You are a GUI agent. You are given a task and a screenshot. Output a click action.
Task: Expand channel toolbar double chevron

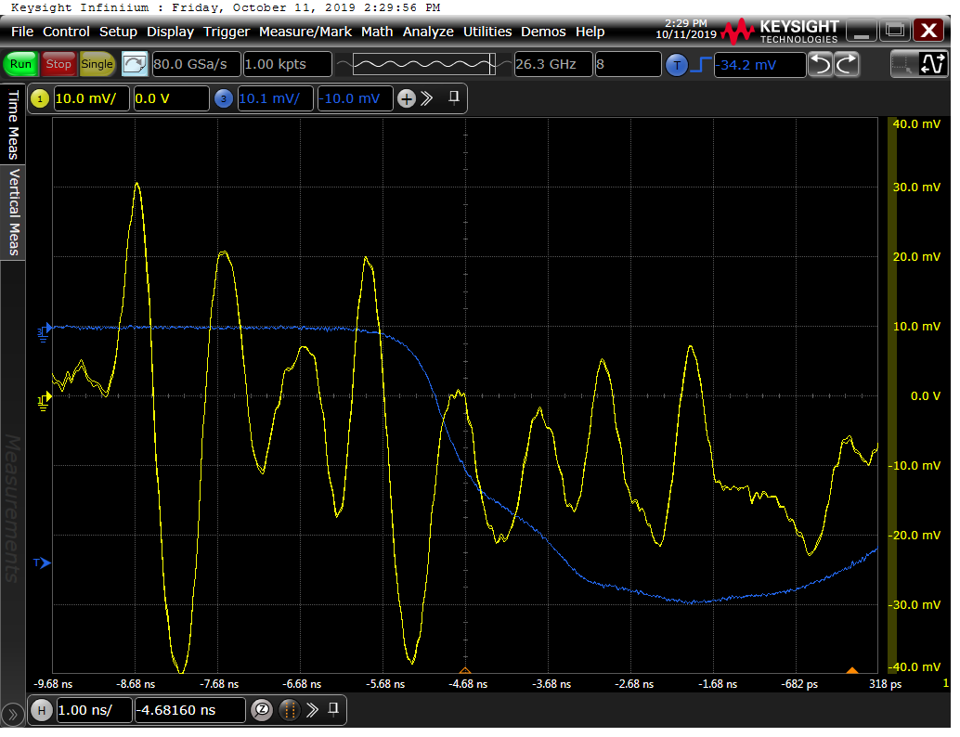[427, 99]
